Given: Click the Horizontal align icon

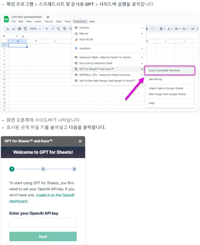Looking at the screenshot, I should 161,29.
